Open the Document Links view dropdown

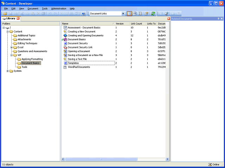coord(123,14)
